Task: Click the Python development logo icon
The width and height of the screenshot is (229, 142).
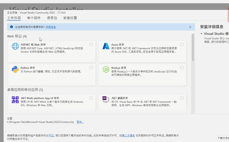Action: pyautogui.click(x=15, y=69)
